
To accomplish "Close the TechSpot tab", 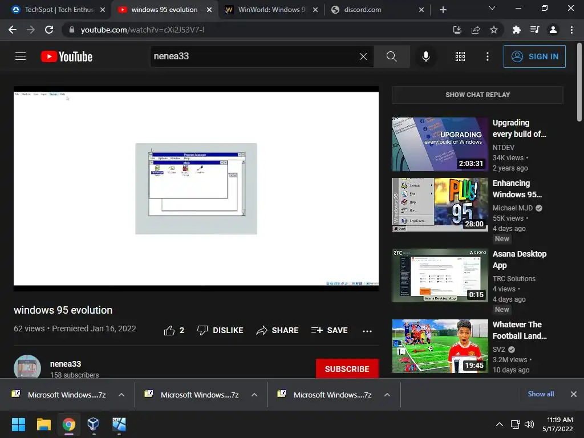I will [103, 10].
